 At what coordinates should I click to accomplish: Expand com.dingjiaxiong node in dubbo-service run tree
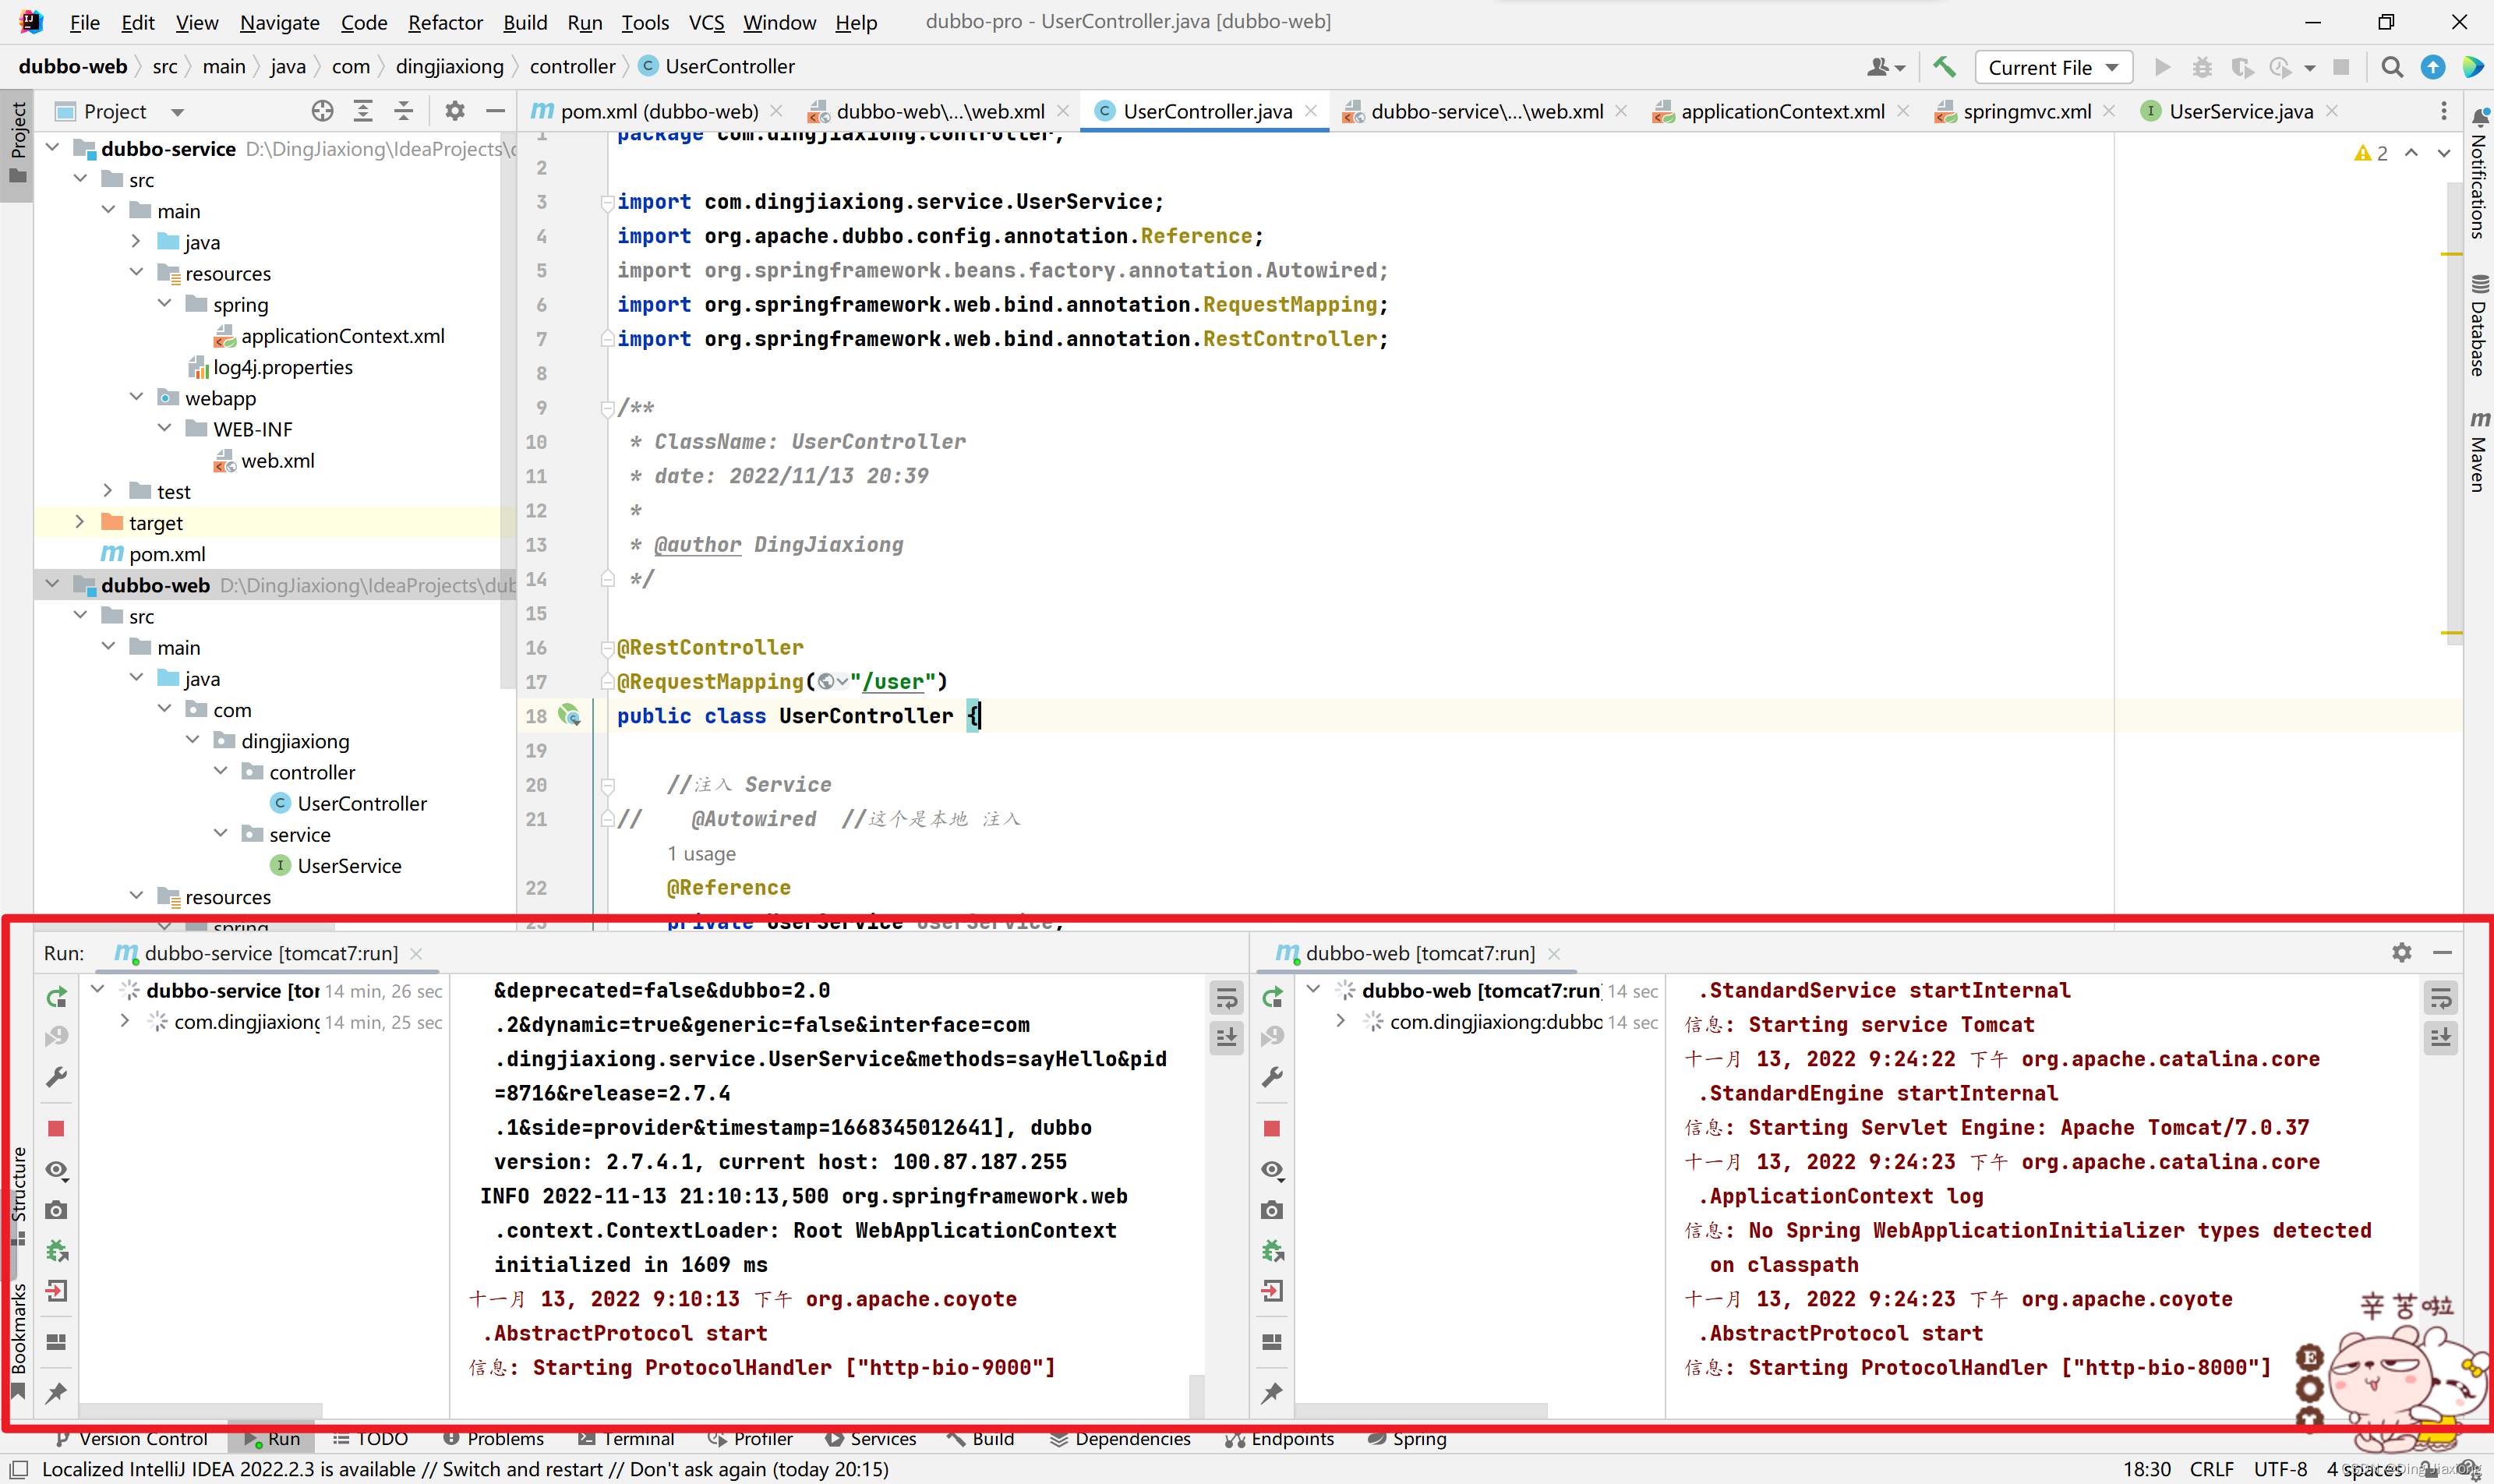(x=124, y=1021)
